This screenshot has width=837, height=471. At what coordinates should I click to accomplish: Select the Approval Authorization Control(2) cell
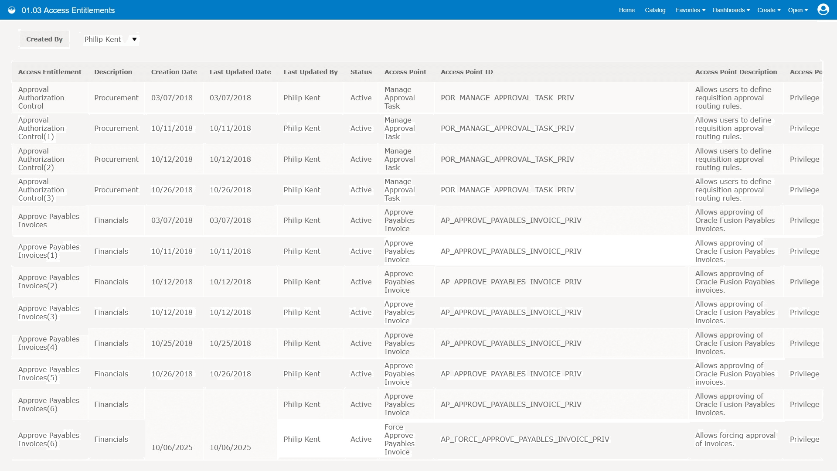click(41, 159)
